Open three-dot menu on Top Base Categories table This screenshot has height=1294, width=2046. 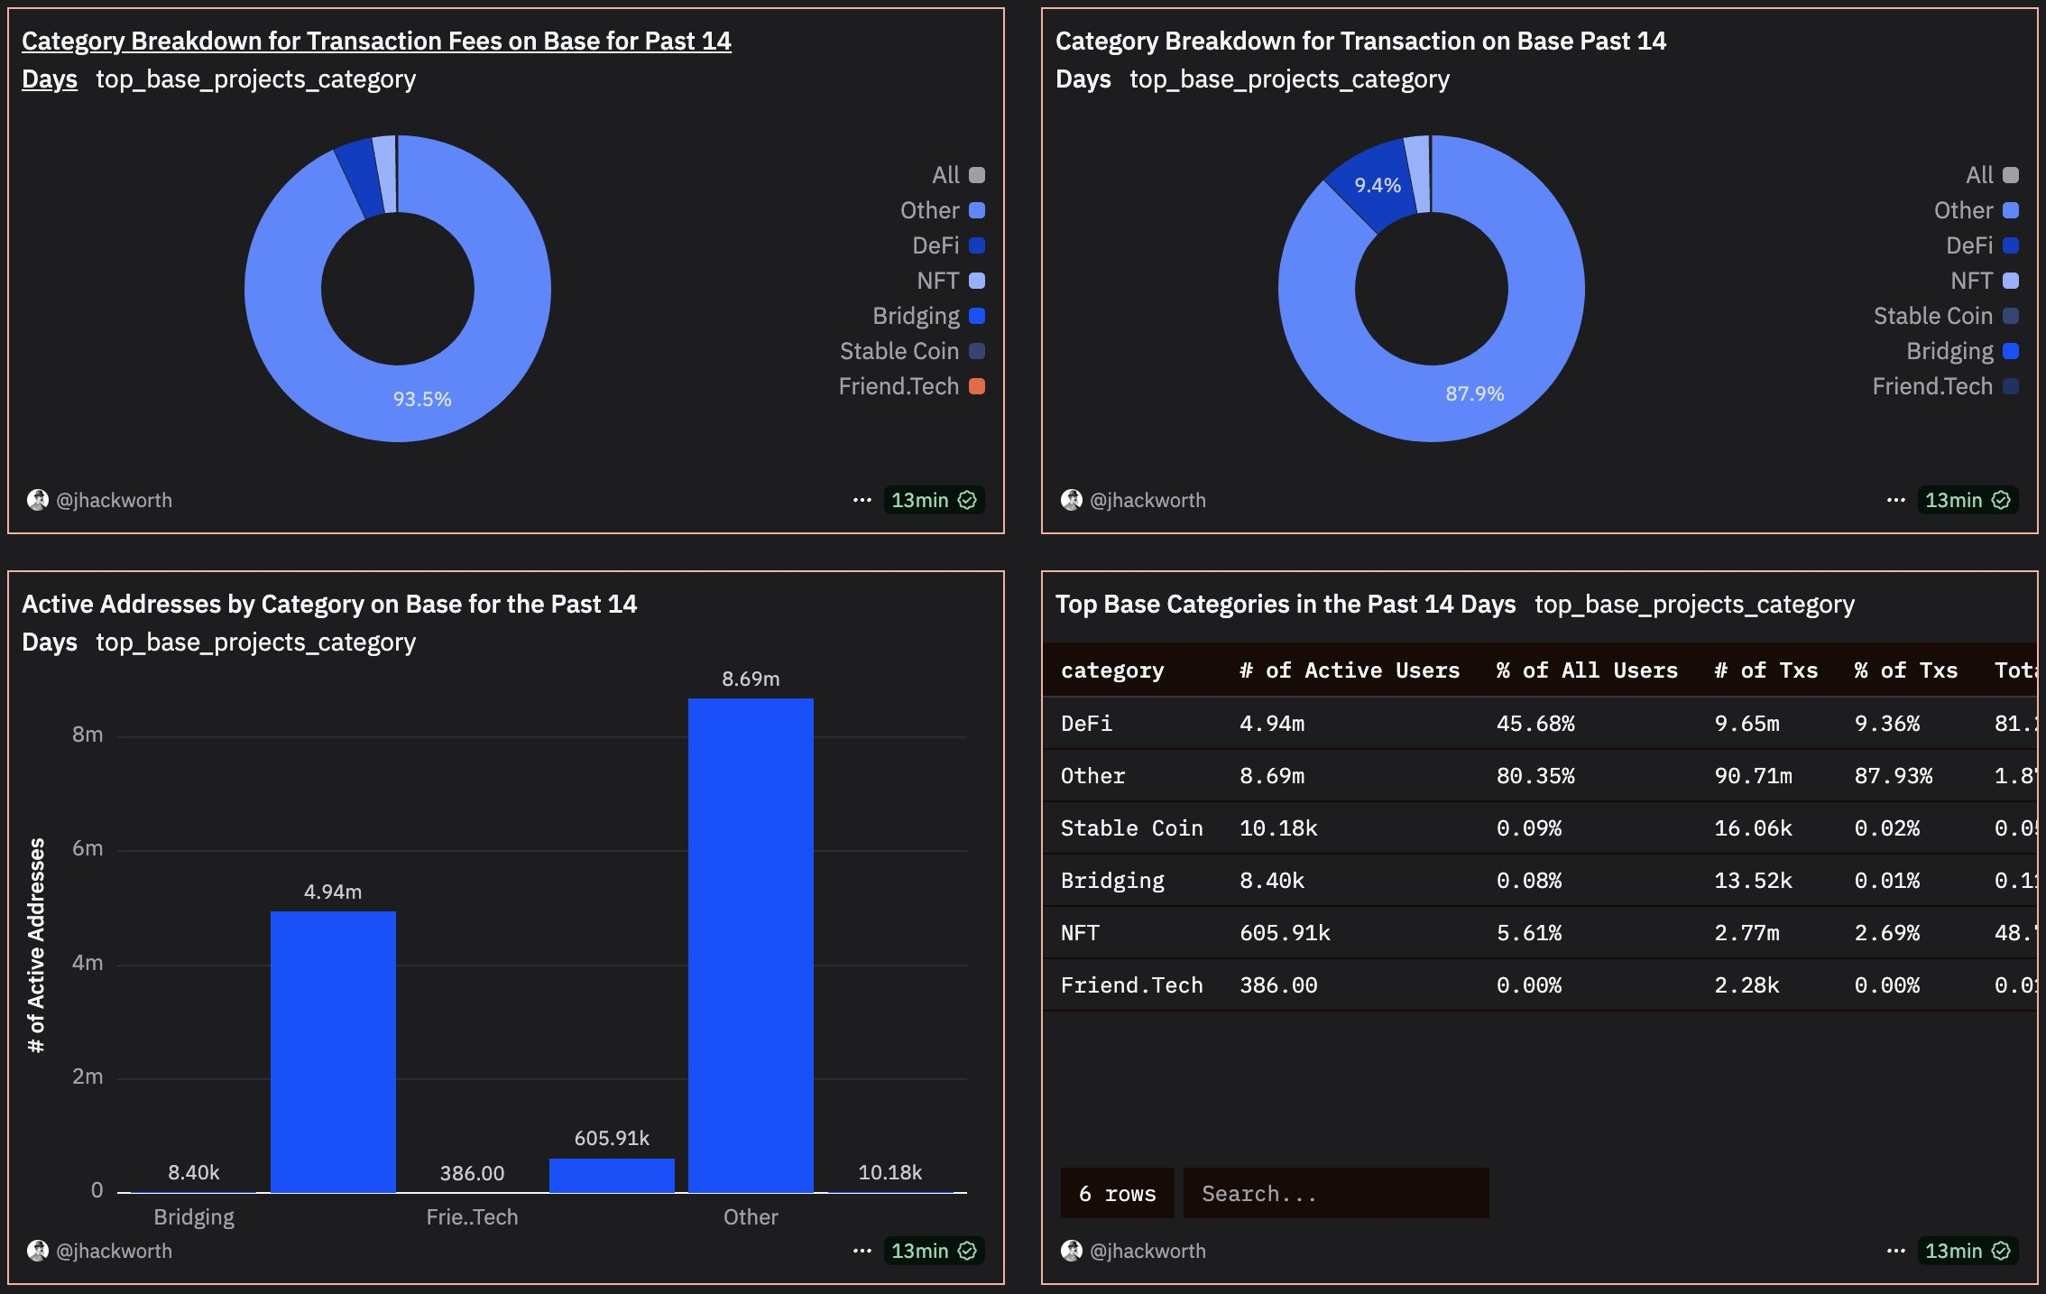(x=1895, y=1251)
